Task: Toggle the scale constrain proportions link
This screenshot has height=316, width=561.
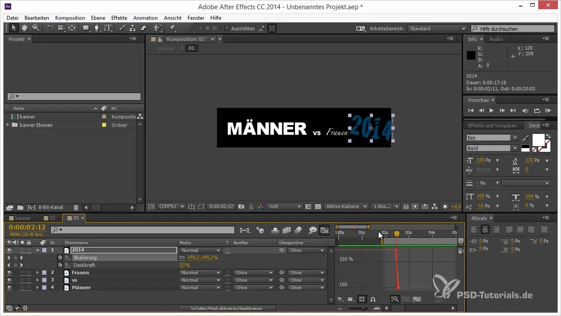Action: click(x=182, y=258)
